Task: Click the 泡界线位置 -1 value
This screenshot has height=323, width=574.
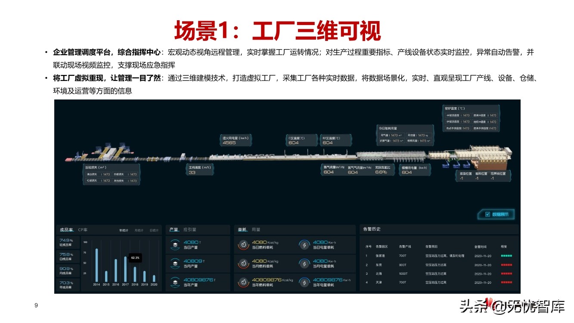Action: pyautogui.click(x=492, y=178)
